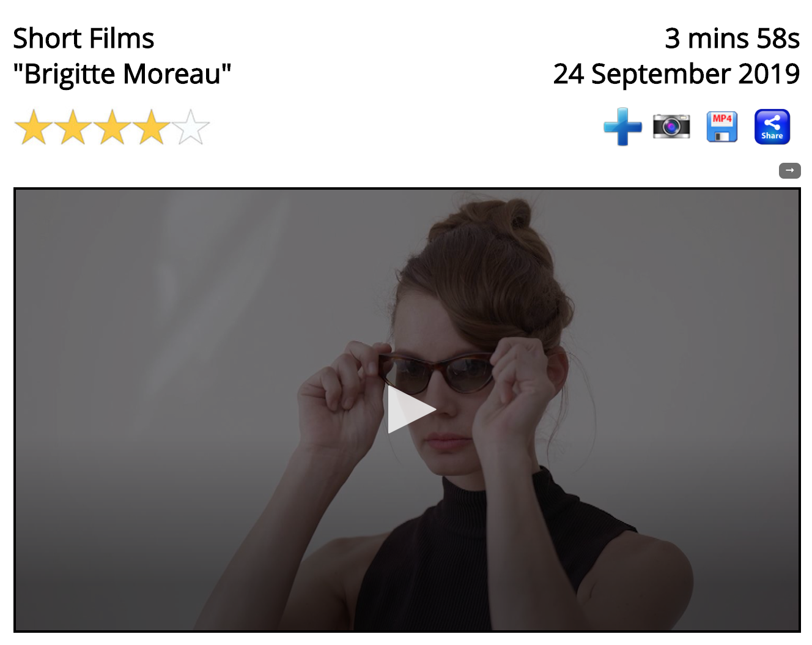Set the rating to three stars
The width and height of the screenshot is (812, 645).
[113, 127]
